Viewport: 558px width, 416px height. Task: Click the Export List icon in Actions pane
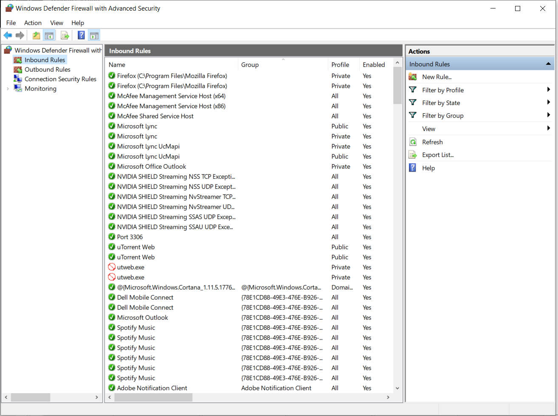point(413,155)
